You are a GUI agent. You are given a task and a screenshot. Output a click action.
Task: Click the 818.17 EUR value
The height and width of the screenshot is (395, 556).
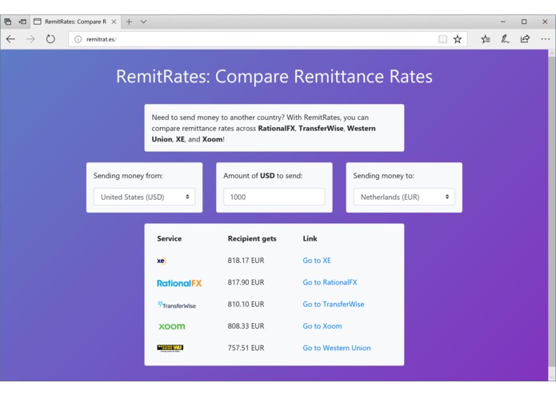246,261
